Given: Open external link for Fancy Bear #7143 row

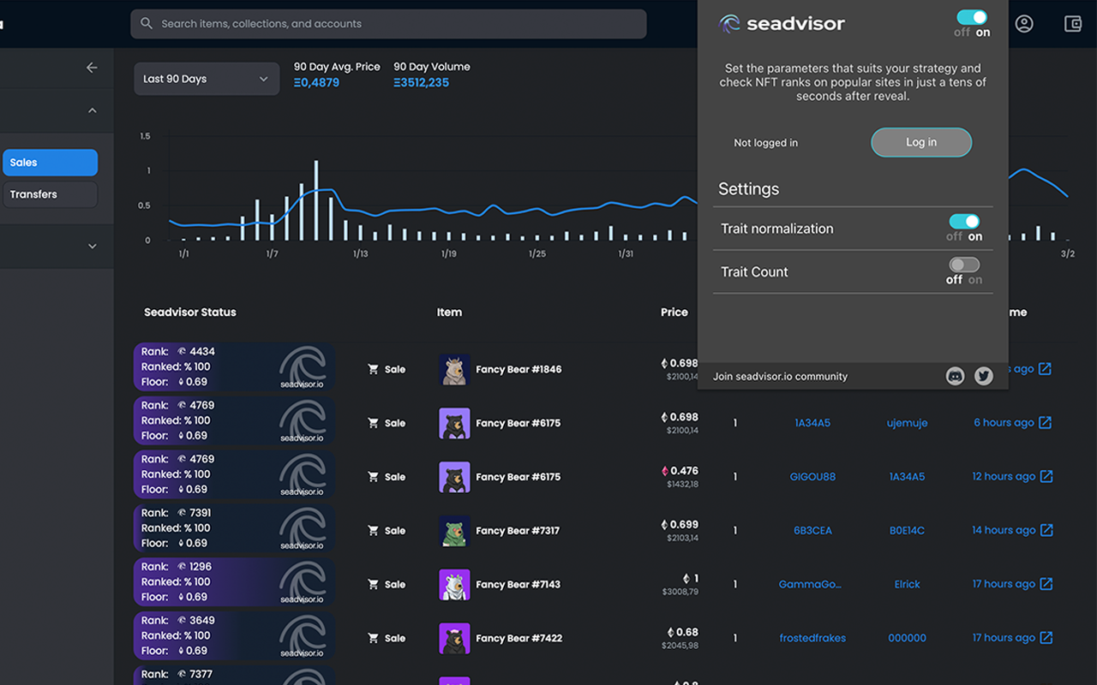Looking at the screenshot, I should coord(1046,584).
